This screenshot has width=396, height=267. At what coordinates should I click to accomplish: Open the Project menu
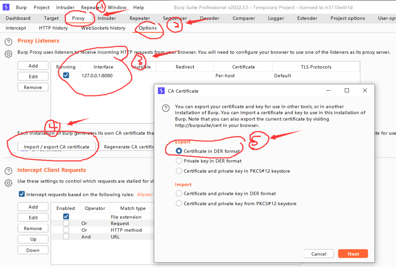(41, 7)
